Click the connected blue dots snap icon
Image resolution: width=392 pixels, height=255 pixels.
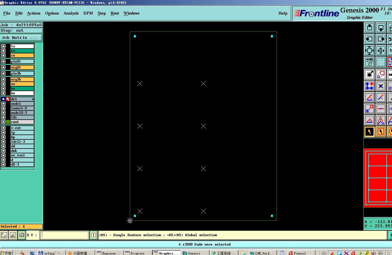pos(369,86)
